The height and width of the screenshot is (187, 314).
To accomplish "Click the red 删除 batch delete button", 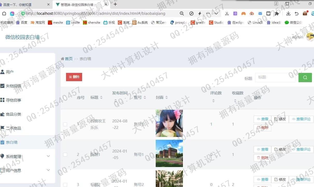I will 74,77.
